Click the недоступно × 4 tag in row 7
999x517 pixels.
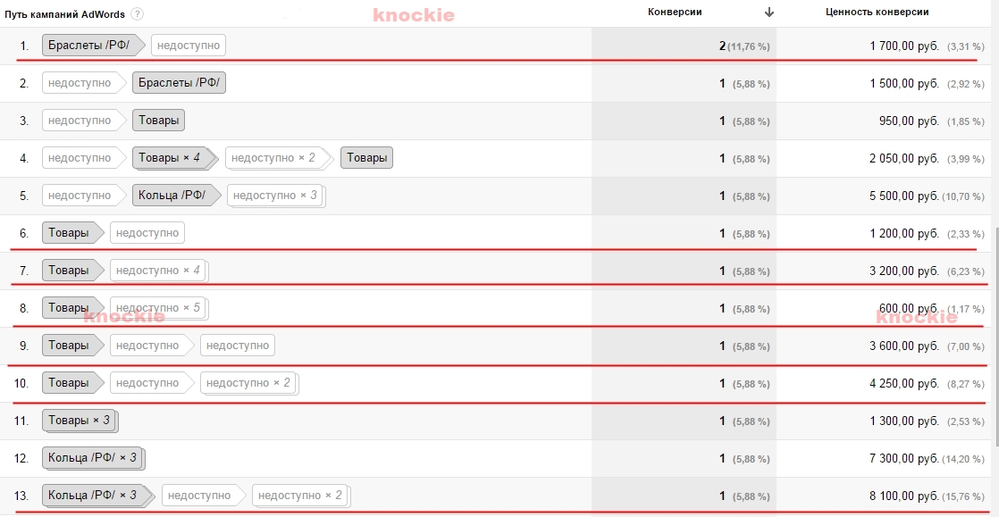coord(159,271)
